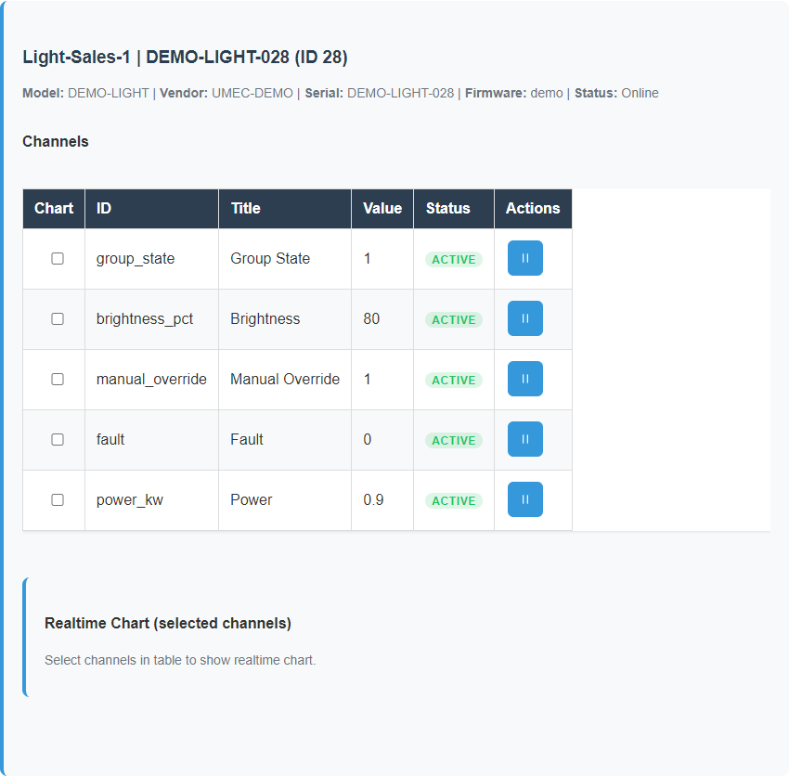Click the ACTIVE badge on the Brightness row

453,319
